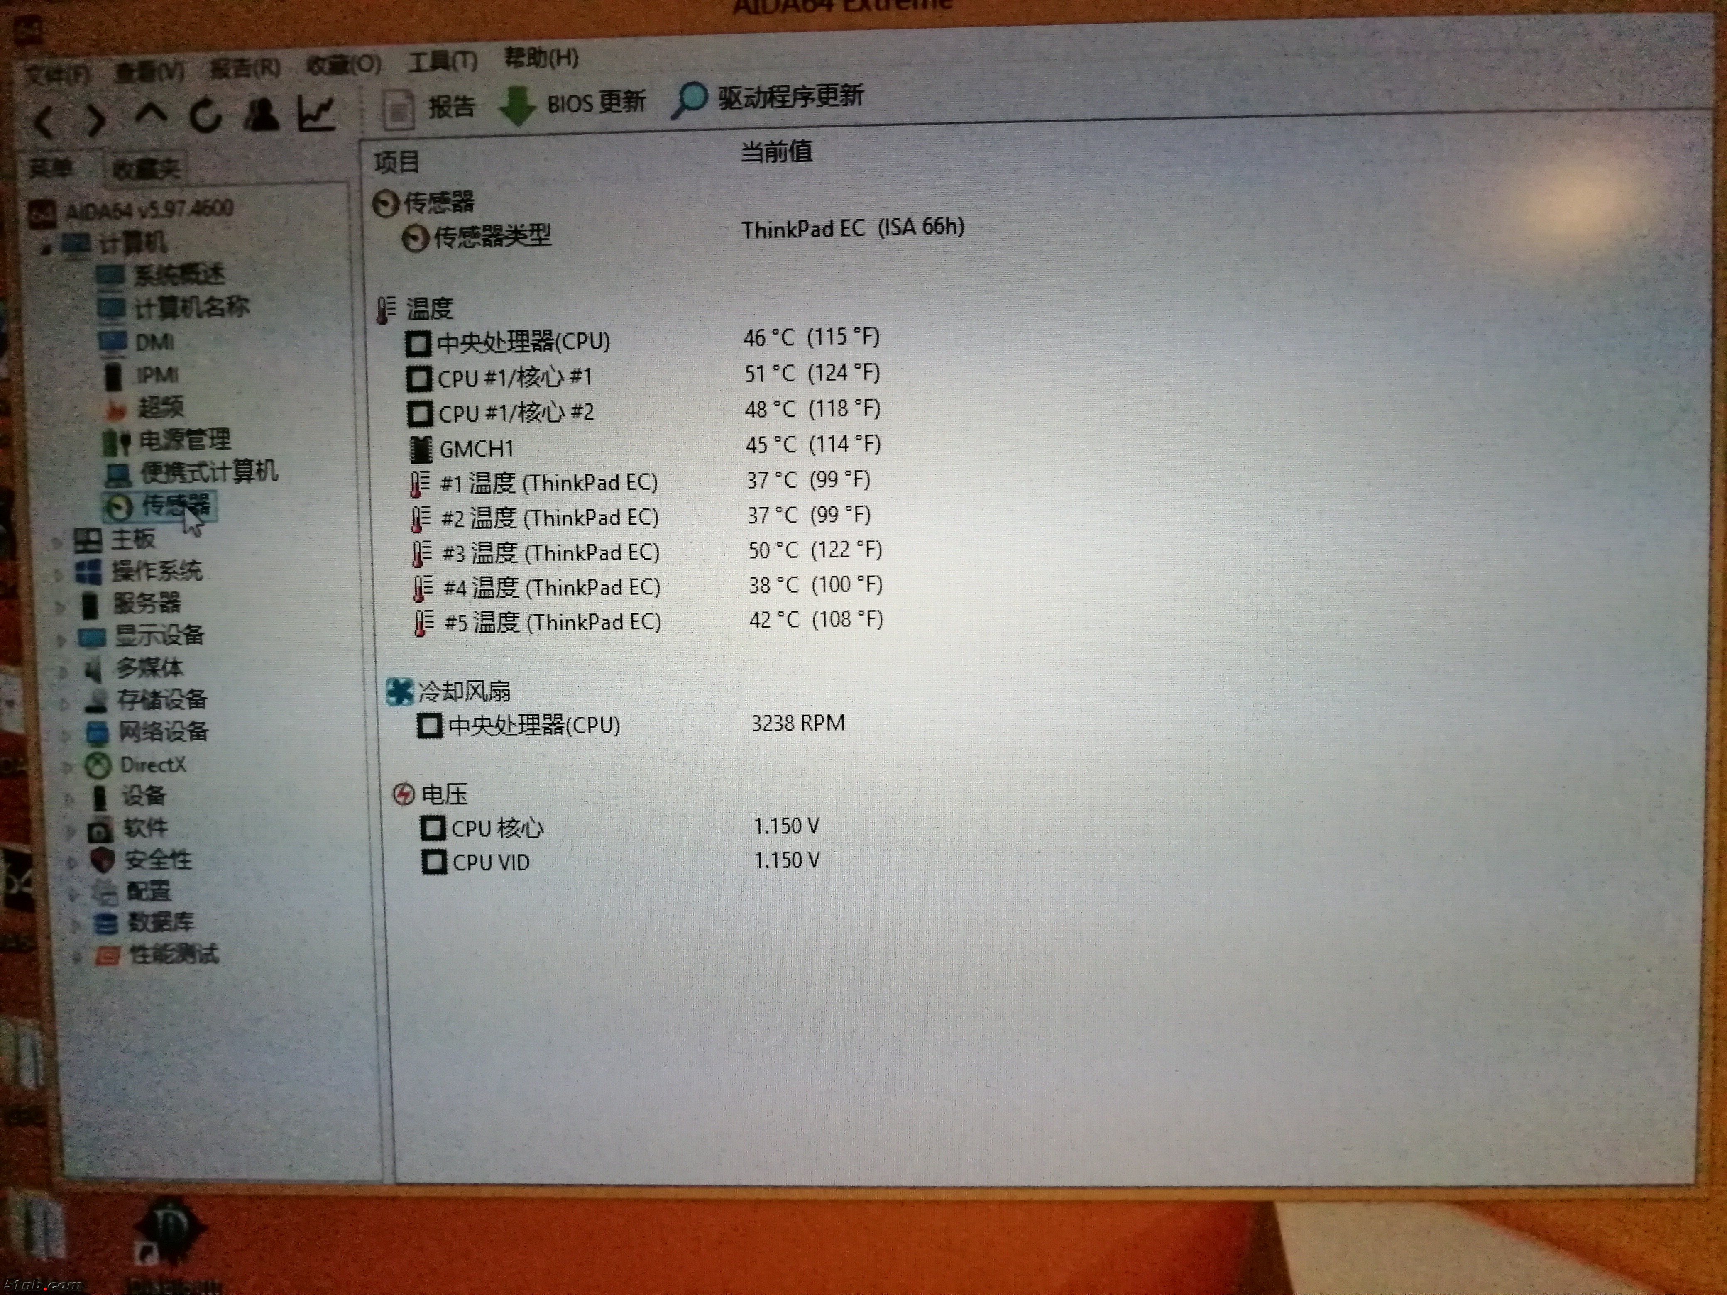The height and width of the screenshot is (1295, 1727).
Task: Open the user management toolbar icon
Action: (x=261, y=115)
